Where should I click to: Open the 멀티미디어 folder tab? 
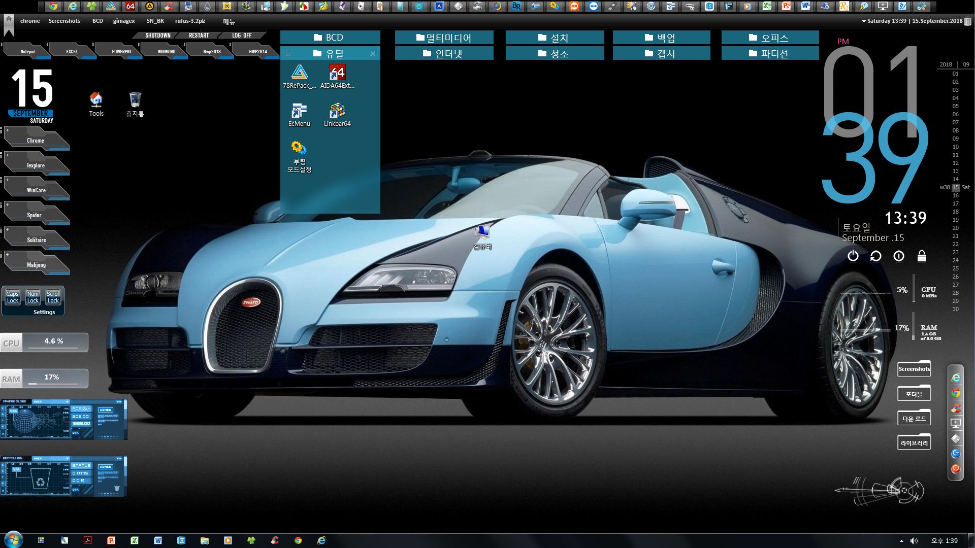pyautogui.click(x=444, y=38)
